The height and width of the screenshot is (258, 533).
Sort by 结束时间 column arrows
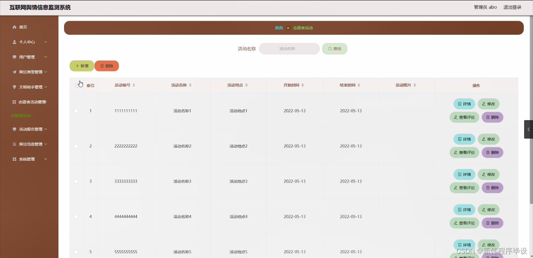(359, 85)
